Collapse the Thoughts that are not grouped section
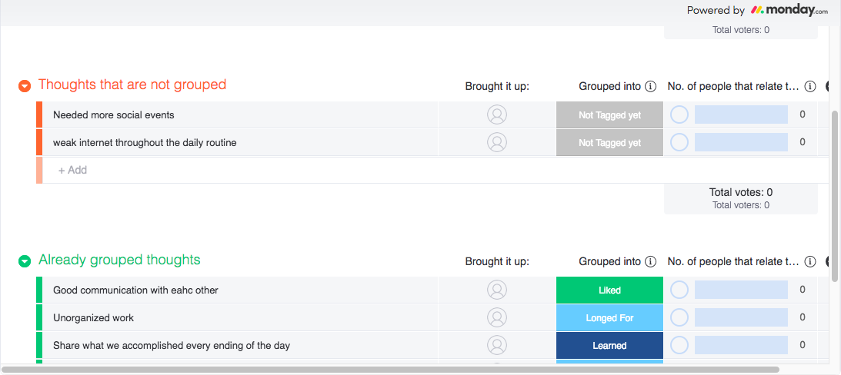Viewport: 841px width, 375px height. (25, 86)
